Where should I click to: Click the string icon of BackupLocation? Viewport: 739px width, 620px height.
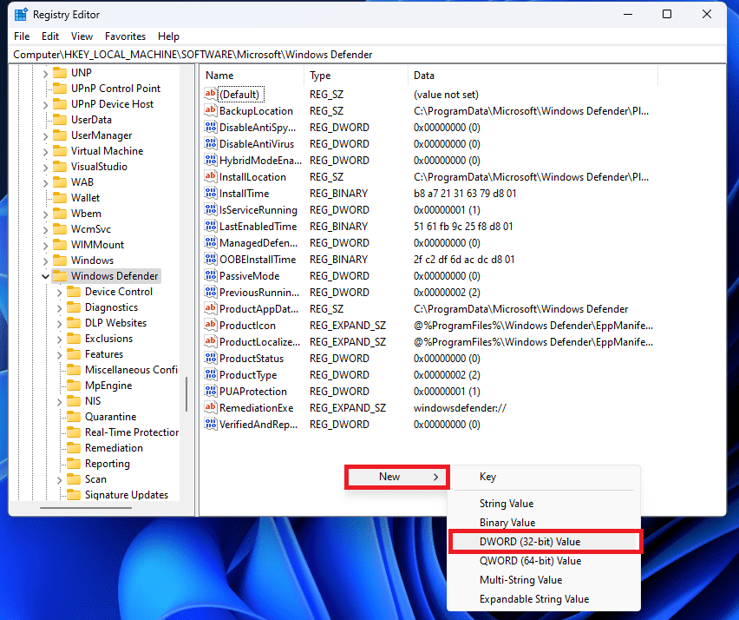[x=210, y=111]
